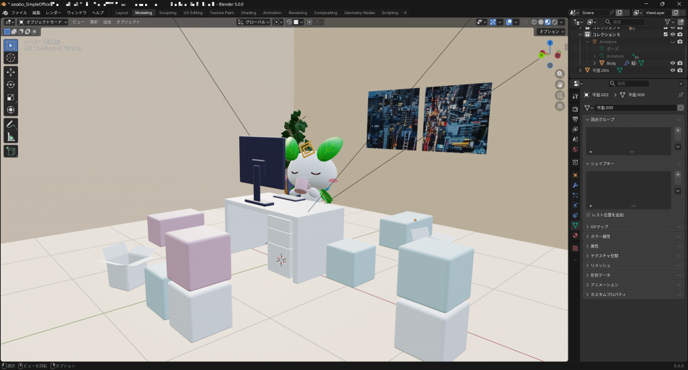Open the ファイル menu
The image size is (688, 370).
click(19, 13)
